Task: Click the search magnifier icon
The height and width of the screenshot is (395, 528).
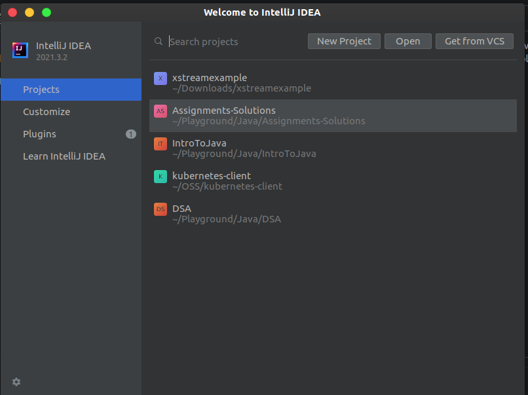Action: pyautogui.click(x=159, y=41)
